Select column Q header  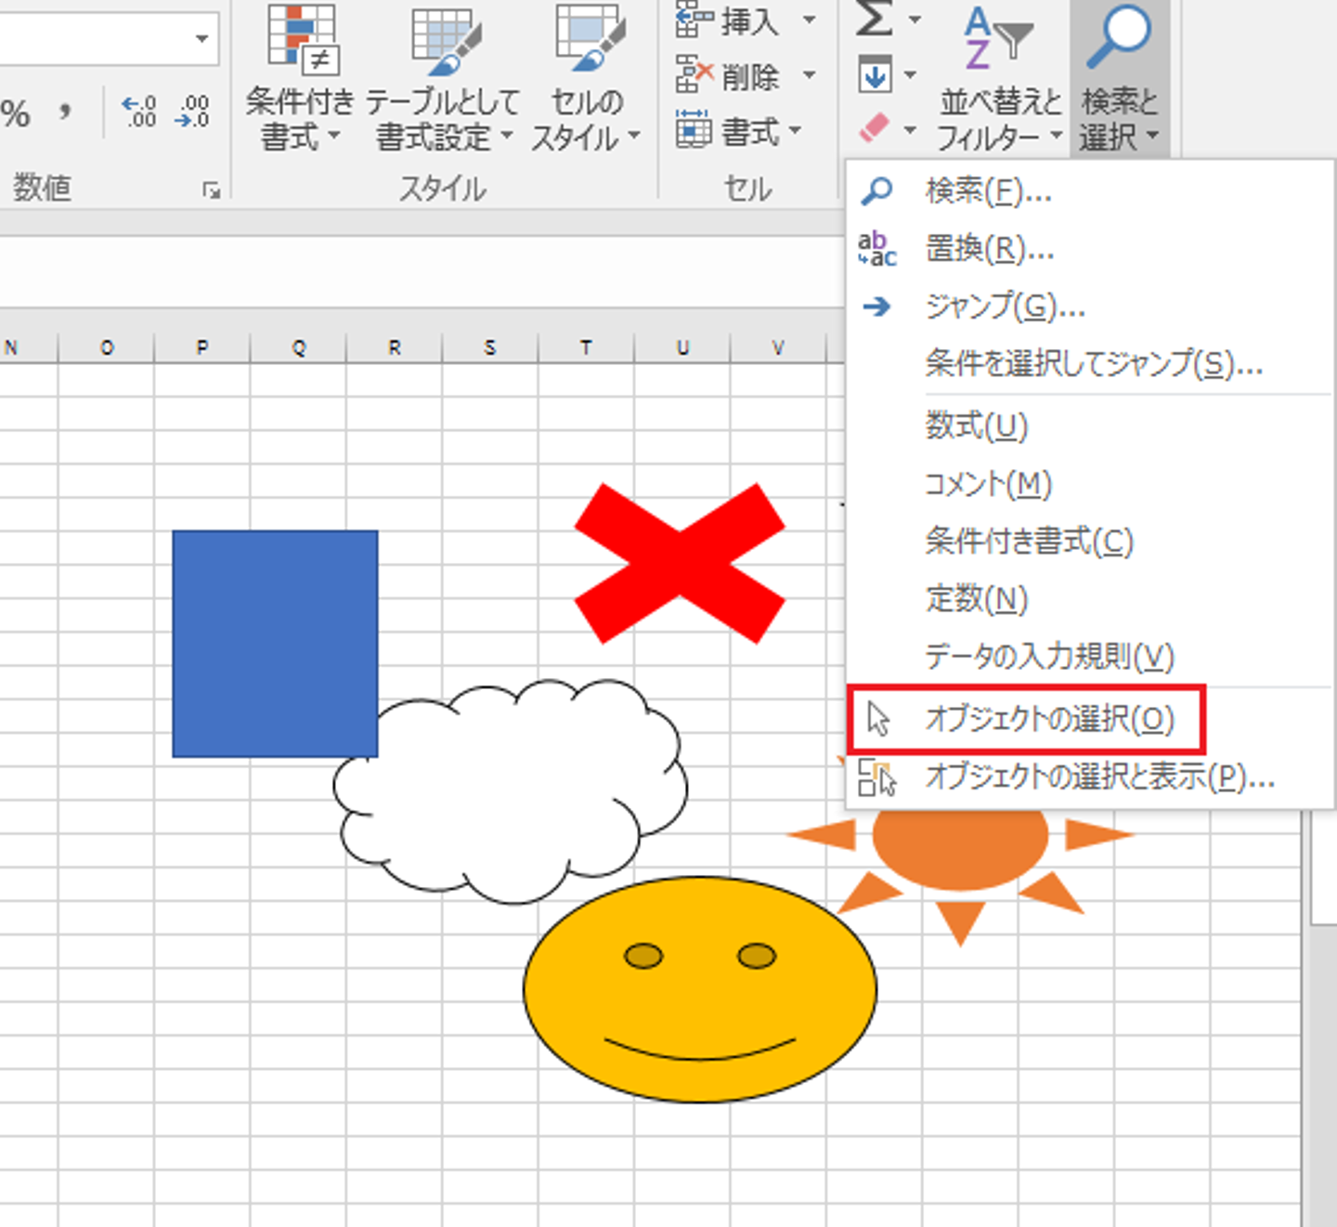pos(299,347)
